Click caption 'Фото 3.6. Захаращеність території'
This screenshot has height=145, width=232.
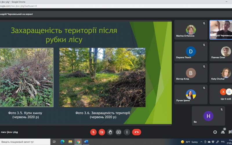[x=103, y=113]
